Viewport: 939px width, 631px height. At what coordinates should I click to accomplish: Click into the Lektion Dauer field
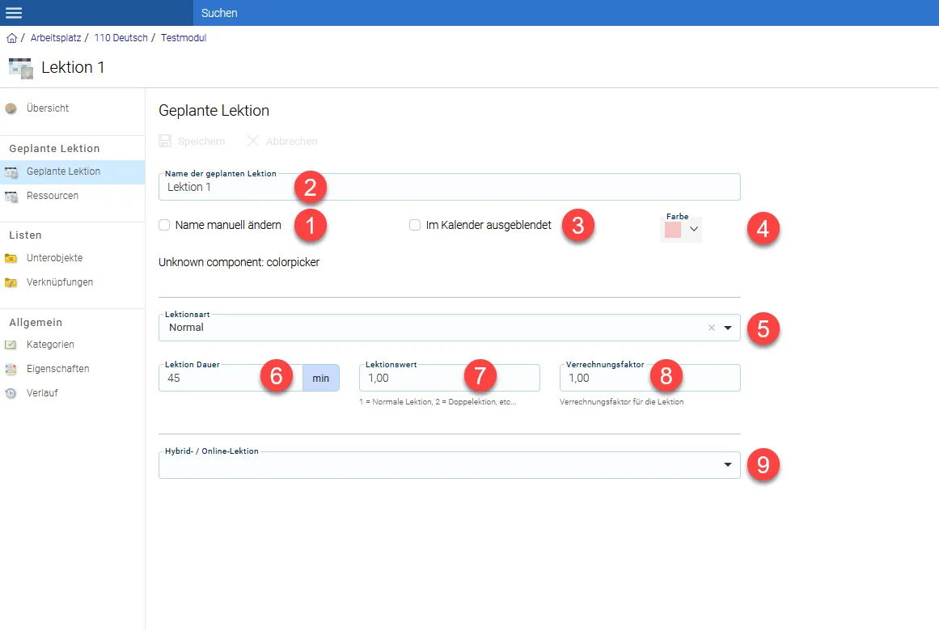tap(231, 378)
